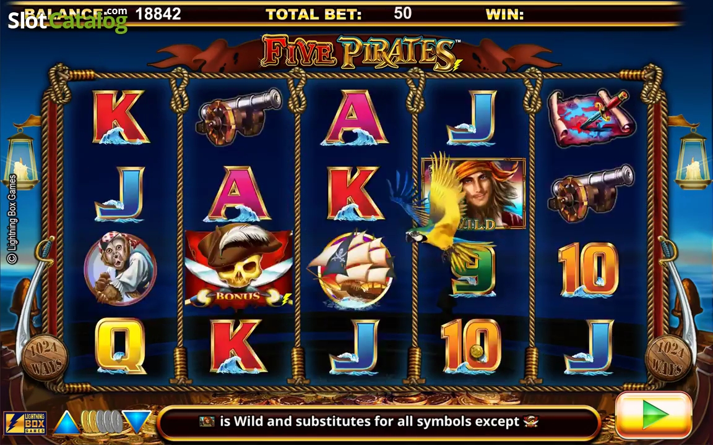Click the coin stack bet indicator
The height and width of the screenshot is (445, 713).
pos(102,422)
